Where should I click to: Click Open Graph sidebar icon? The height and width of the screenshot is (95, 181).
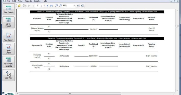(9, 49)
